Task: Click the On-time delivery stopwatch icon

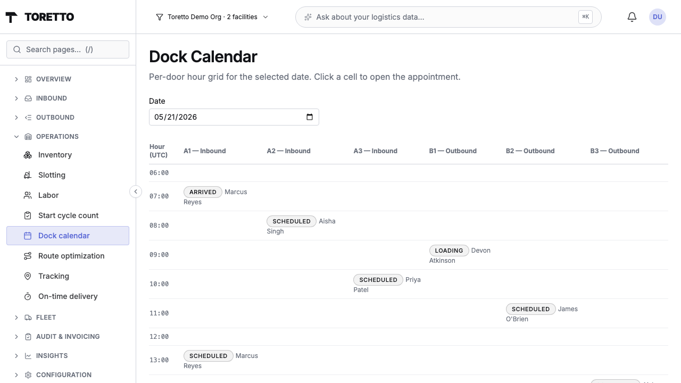Action: [28, 296]
